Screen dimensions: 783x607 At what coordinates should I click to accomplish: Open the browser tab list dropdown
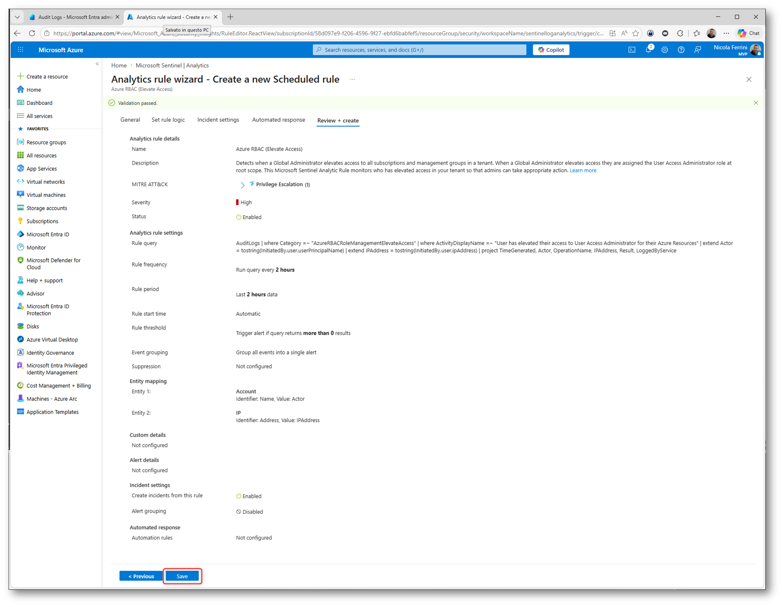(17, 17)
